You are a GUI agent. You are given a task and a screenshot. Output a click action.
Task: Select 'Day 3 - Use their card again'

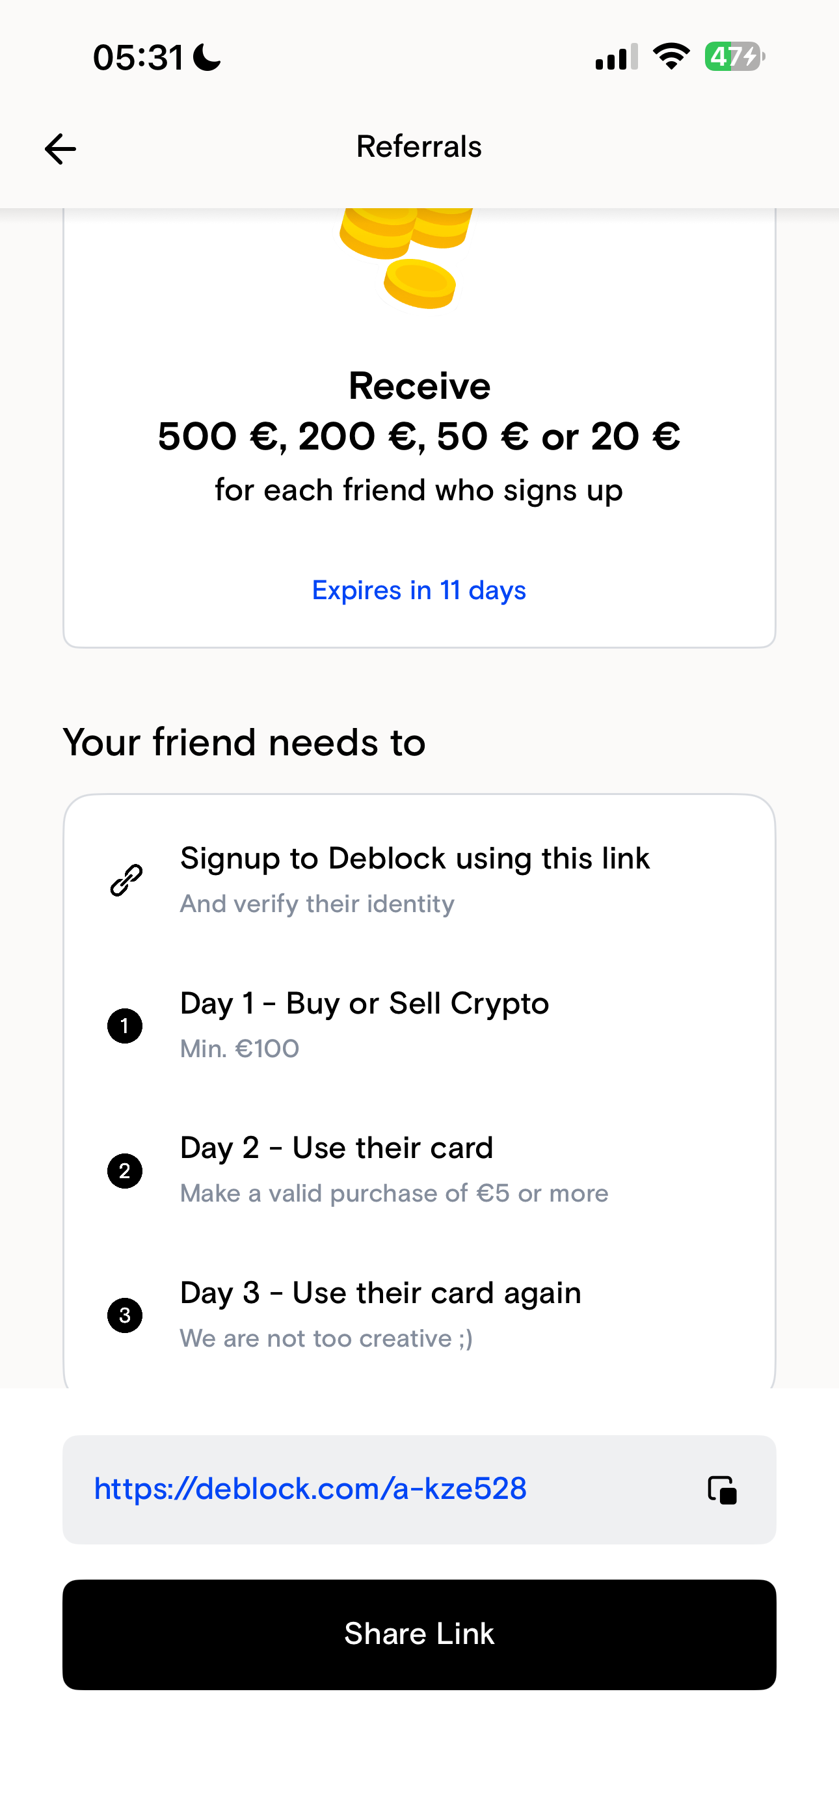click(380, 1293)
